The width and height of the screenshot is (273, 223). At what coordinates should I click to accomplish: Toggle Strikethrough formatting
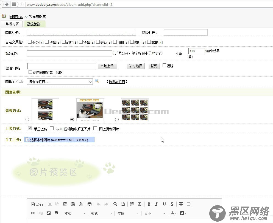coord(172,204)
